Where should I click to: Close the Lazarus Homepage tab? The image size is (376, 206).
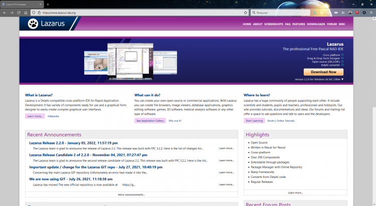[40, 5]
